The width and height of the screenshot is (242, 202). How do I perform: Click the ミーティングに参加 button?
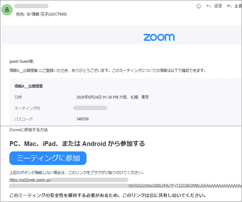48,158
